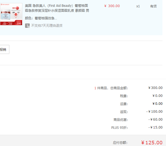Image resolution: width=166 pixels, height=146 pixels.
Task: Click the 报销 button
Action: click(5, 49)
